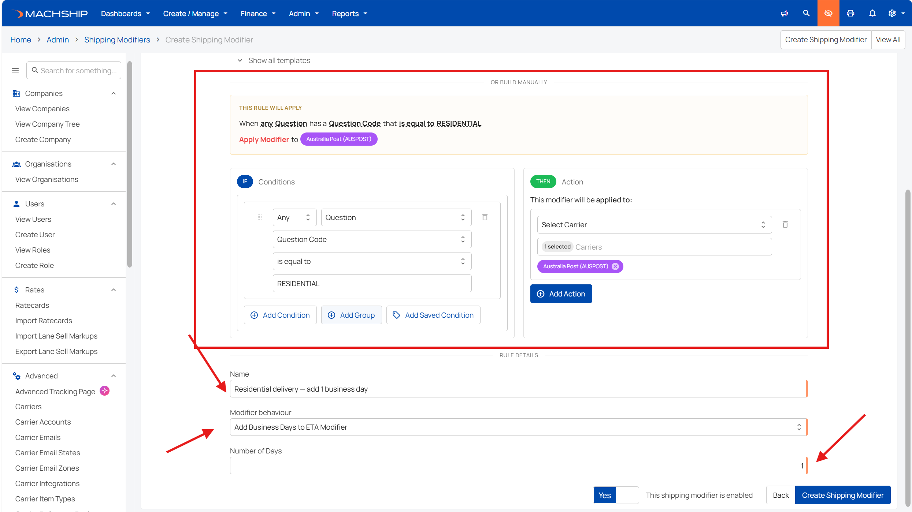Click the printer icon in header
This screenshot has height=512, width=912.
[x=850, y=14]
